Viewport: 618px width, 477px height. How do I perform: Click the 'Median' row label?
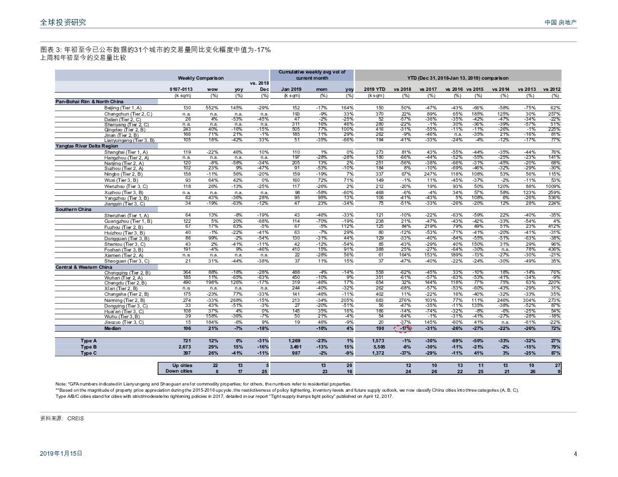pyautogui.click(x=113, y=328)
